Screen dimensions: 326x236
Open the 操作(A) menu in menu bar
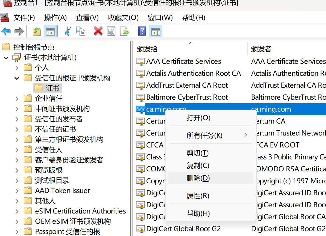pyautogui.click(x=55, y=18)
